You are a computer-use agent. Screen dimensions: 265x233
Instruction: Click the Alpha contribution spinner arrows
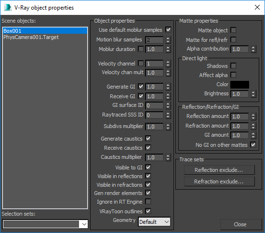(x=253, y=49)
